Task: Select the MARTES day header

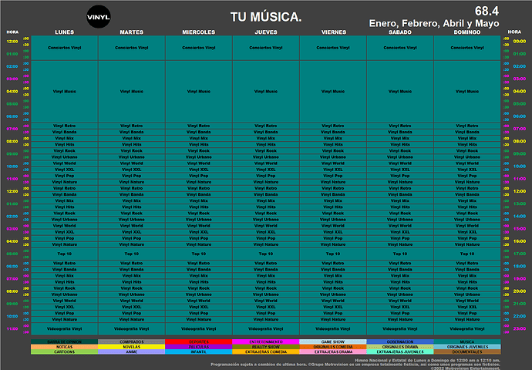Action: [132, 32]
